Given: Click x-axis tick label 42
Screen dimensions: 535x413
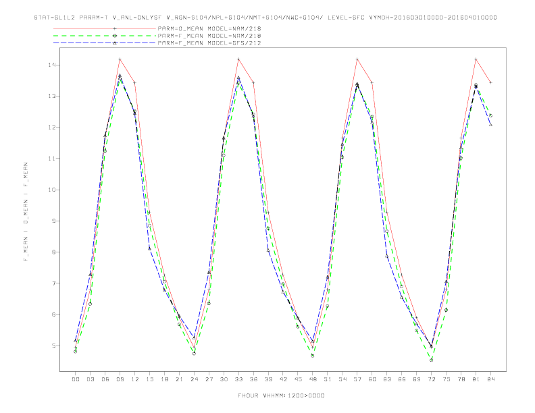Looking at the screenshot, I should coord(283,379).
